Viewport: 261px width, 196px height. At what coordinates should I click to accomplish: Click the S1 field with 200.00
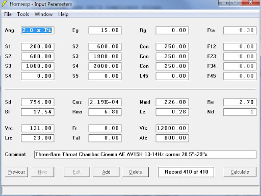(x=38, y=46)
